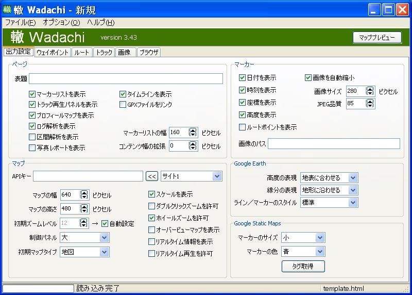Click the resize grip in status bar
This screenshot has width=412, height=295.
click(406, 289)
